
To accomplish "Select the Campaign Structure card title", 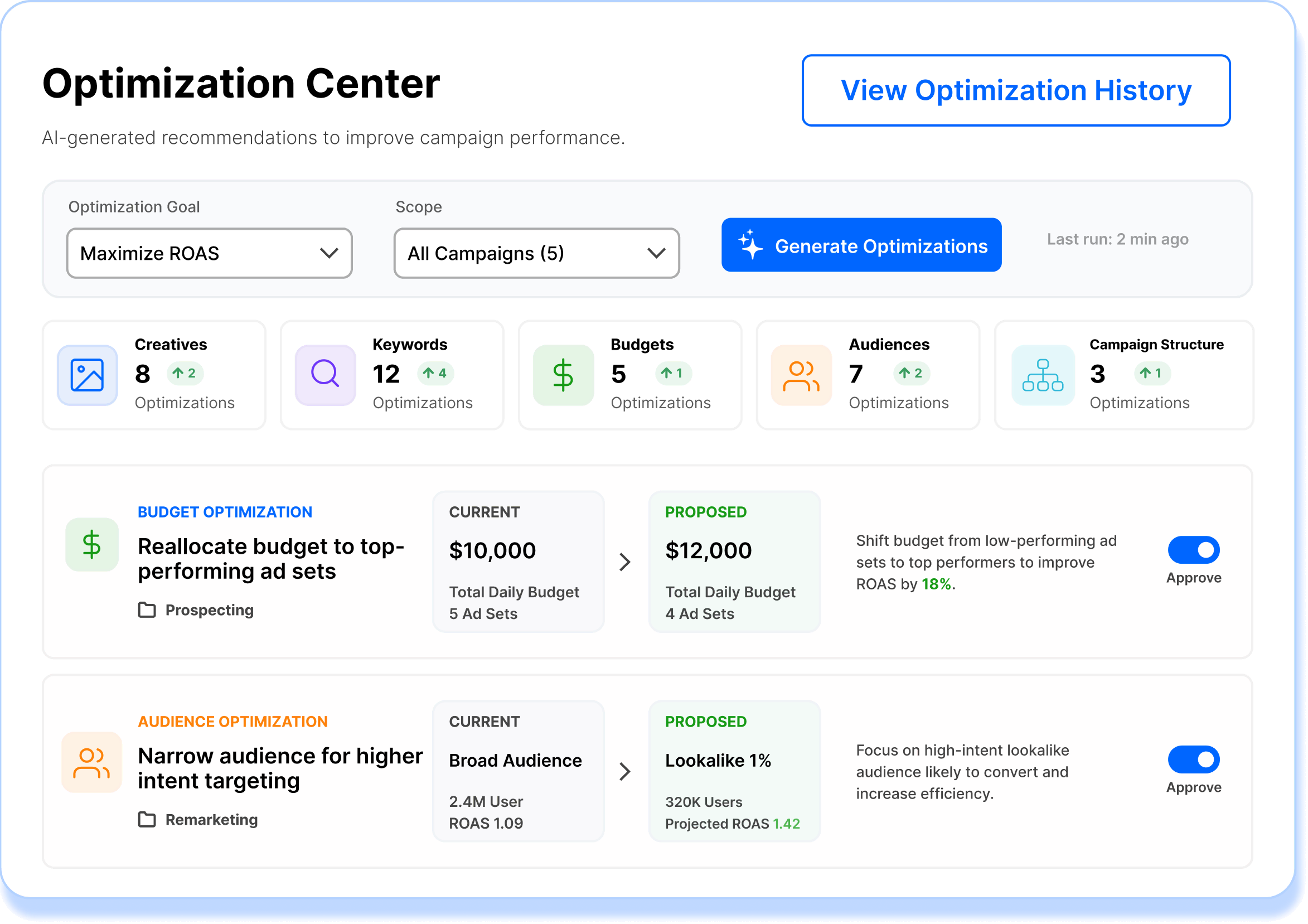I will pyautogui.click(x=1156, y=345).
